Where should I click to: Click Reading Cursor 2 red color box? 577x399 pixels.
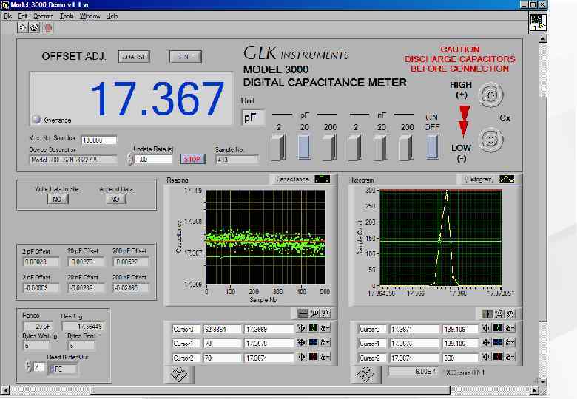coord(314,358)
